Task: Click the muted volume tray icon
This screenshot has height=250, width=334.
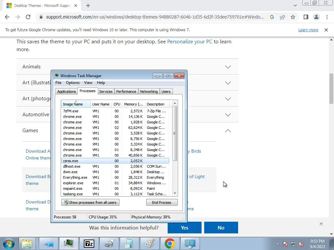Action: point(301,244)
